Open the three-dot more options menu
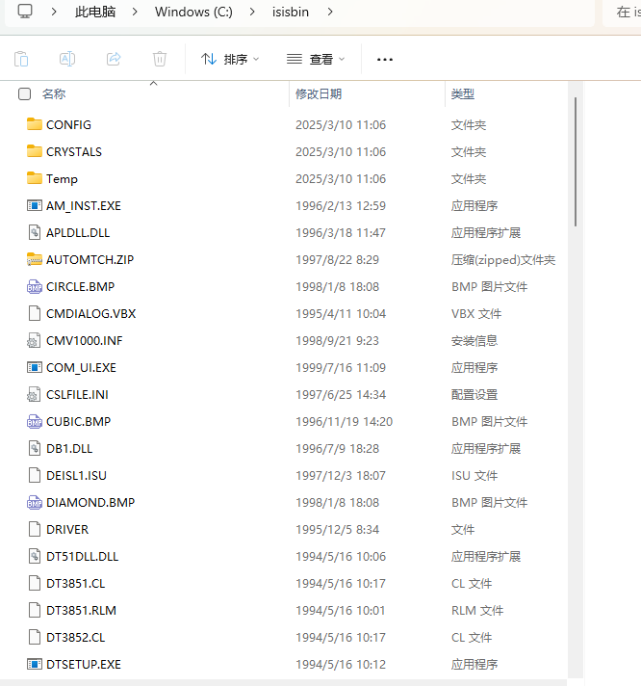 [385, 59]
